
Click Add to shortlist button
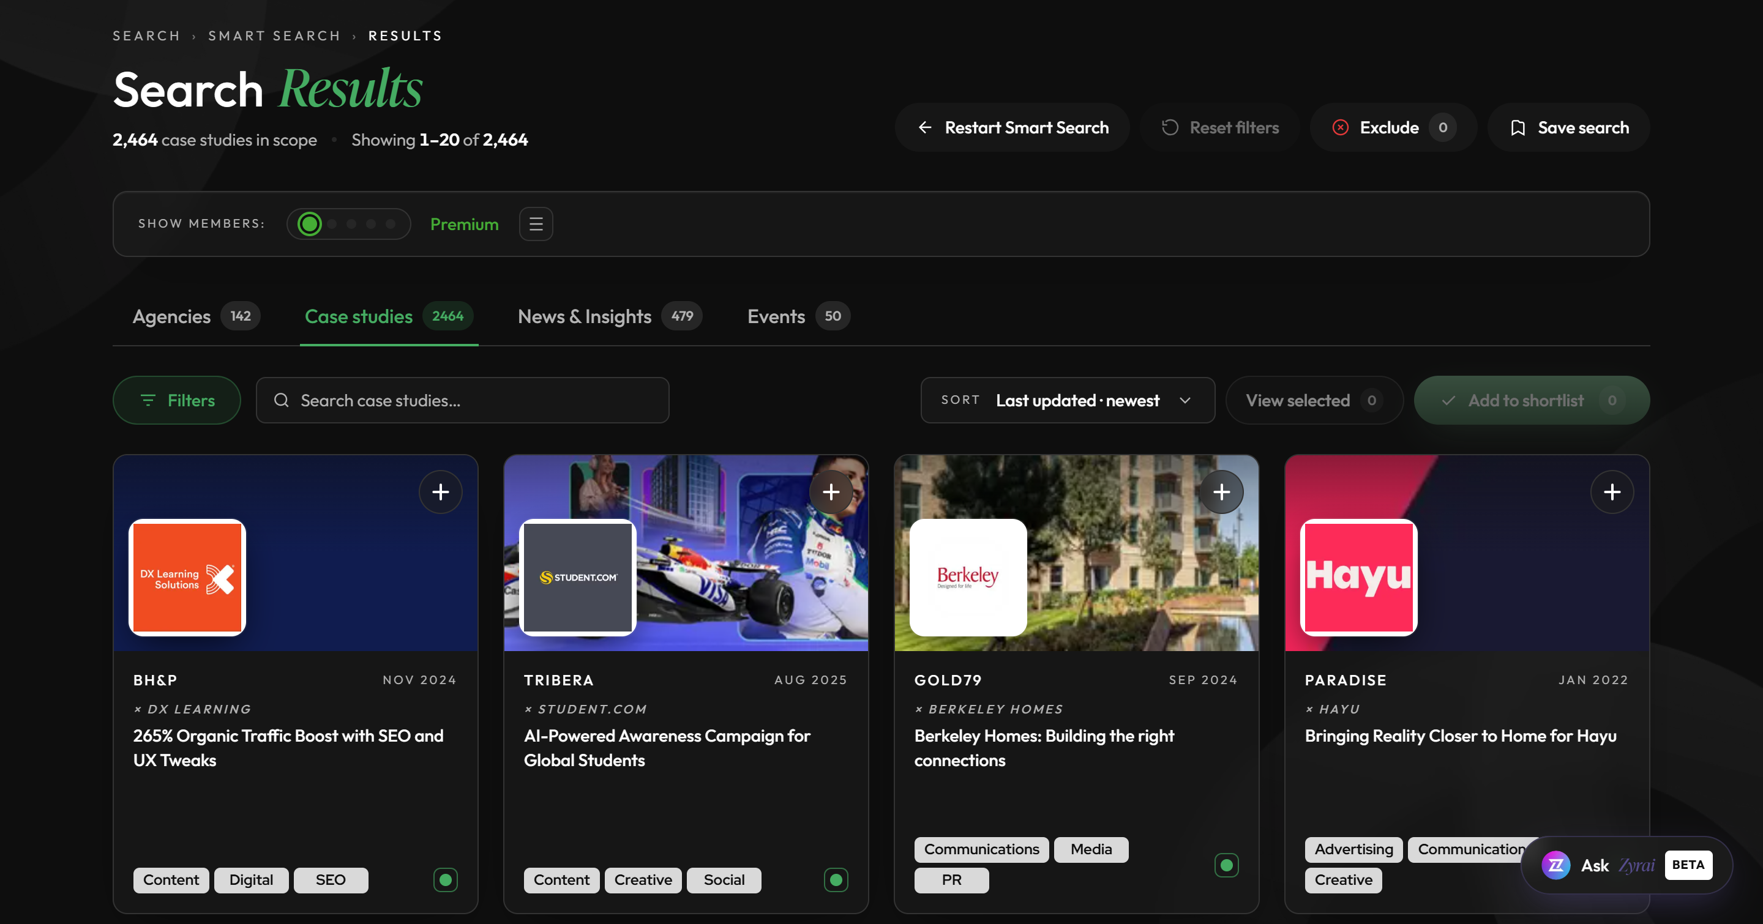(x=1532, y=400)
